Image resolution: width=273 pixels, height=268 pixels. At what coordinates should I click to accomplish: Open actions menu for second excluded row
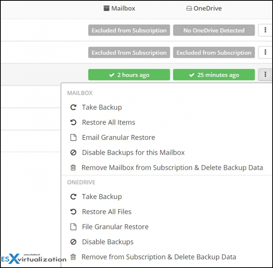tap(265, 52)
